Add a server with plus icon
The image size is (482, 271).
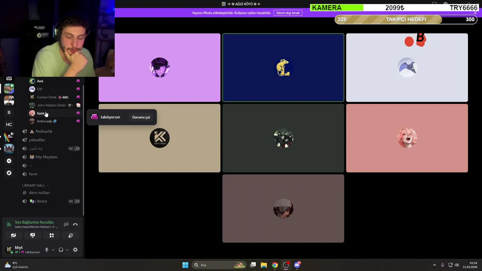(x=9, y=161)
